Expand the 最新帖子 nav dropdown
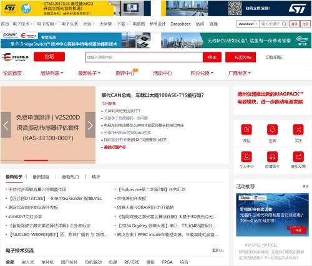Screen dimensions: 312x266 pyautogui.click(x=99, y=73)
